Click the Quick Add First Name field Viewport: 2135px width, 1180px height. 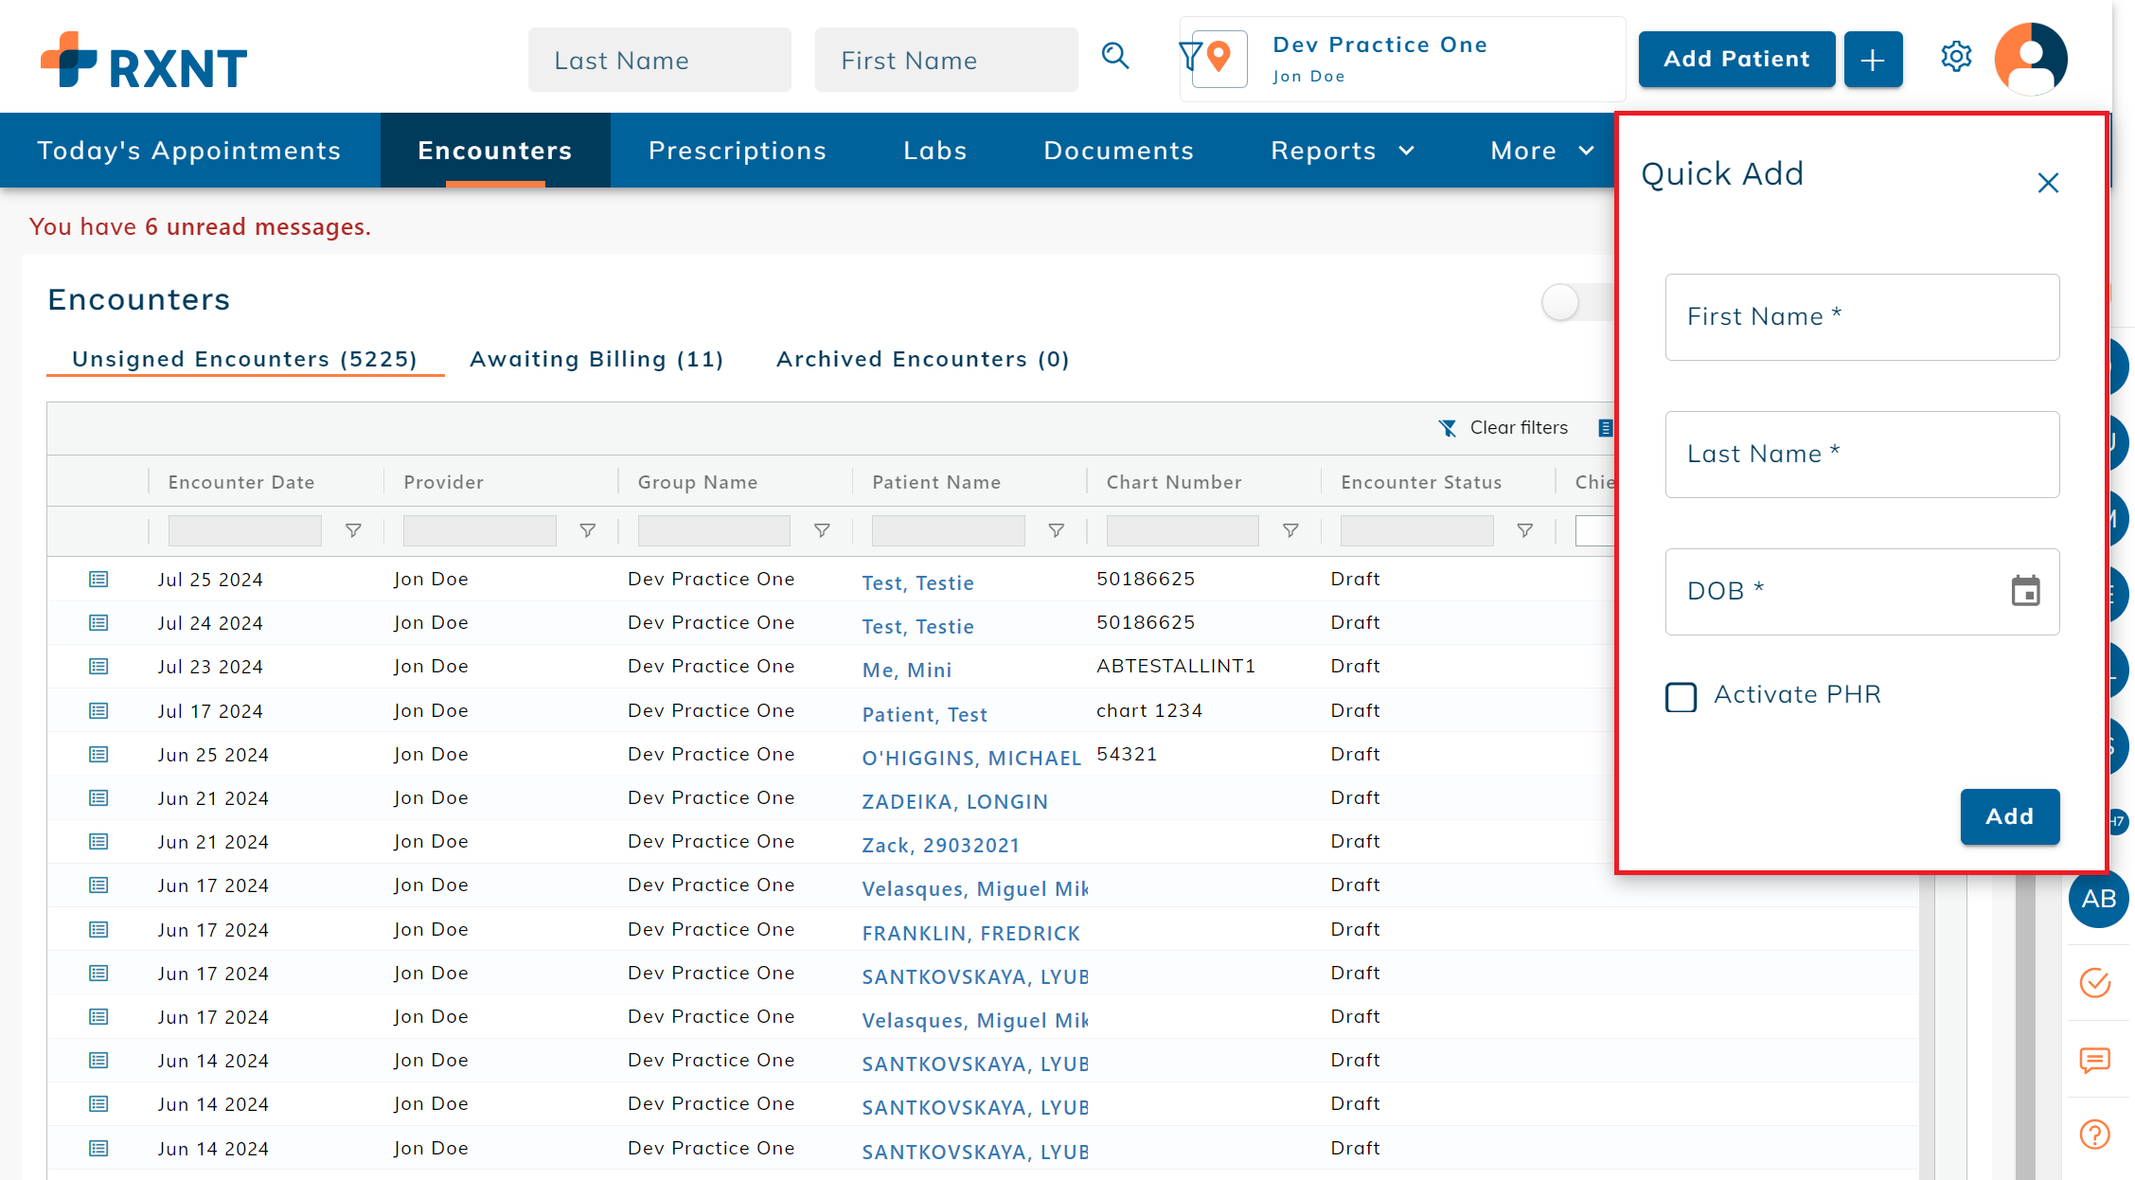coord(1861,317)
